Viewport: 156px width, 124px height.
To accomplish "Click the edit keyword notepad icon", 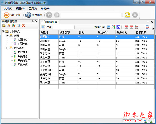I will 19,26.
